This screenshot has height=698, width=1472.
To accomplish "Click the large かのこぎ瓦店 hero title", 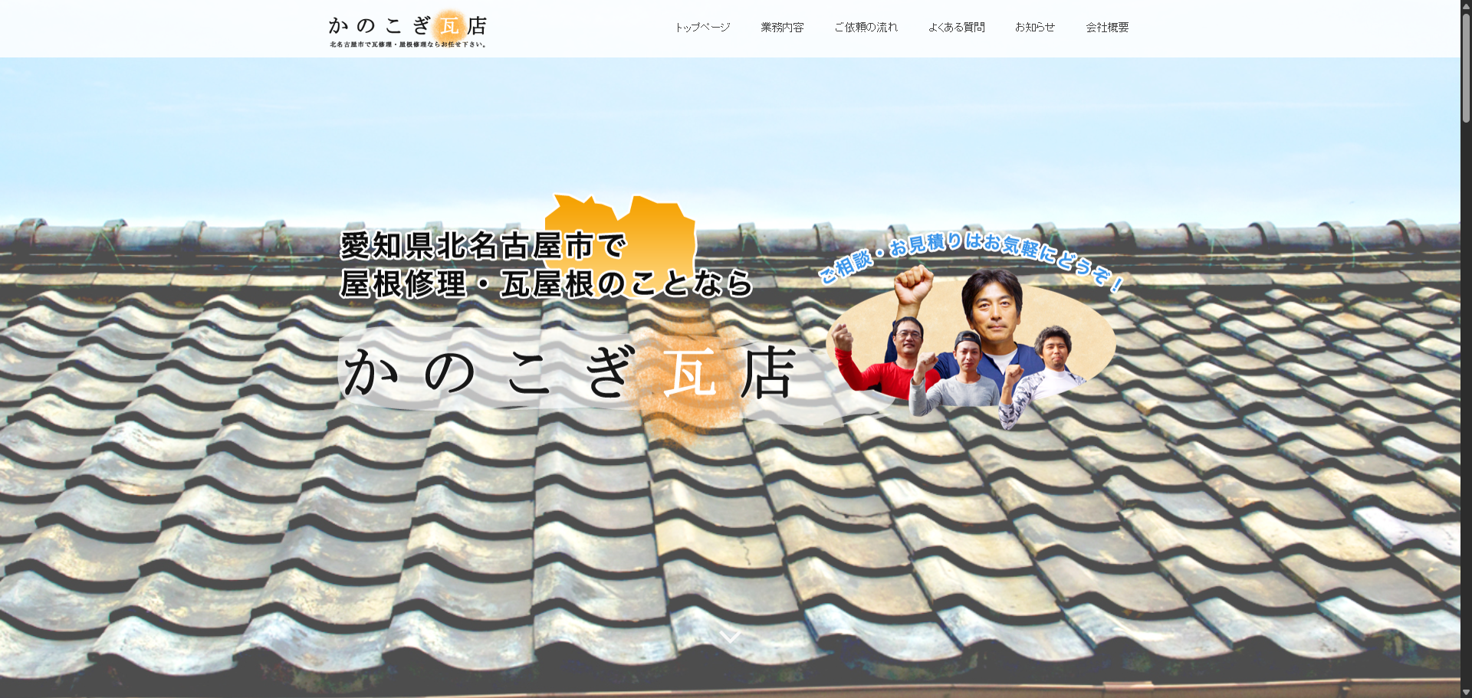I will tap(569, 373).
